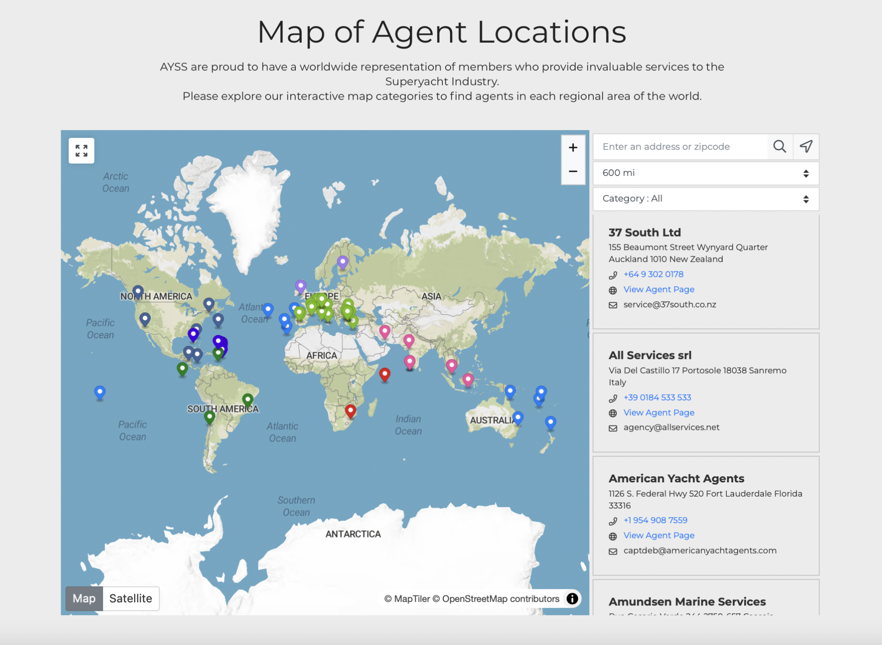Click the purple marker over Scandinavia
The image size is (882, 645).
tap(342, 262)
